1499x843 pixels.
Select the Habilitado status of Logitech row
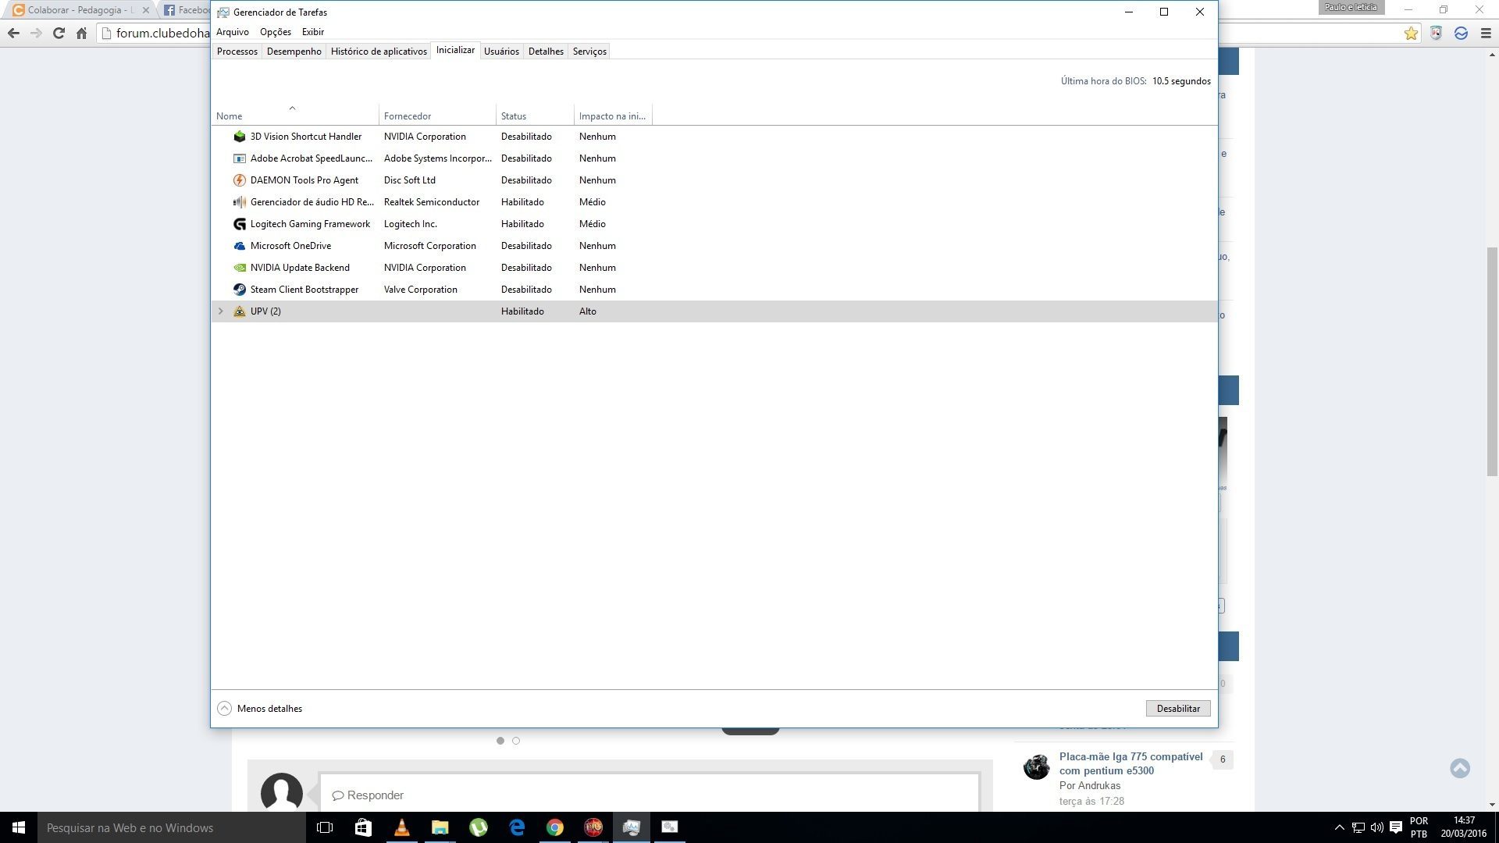pyautogui.click(x=522, y=224)
